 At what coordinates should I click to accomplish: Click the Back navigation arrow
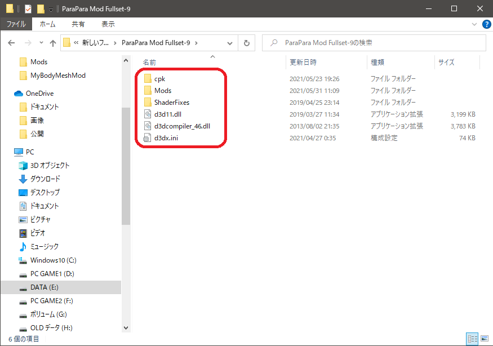tap(11, 43)
